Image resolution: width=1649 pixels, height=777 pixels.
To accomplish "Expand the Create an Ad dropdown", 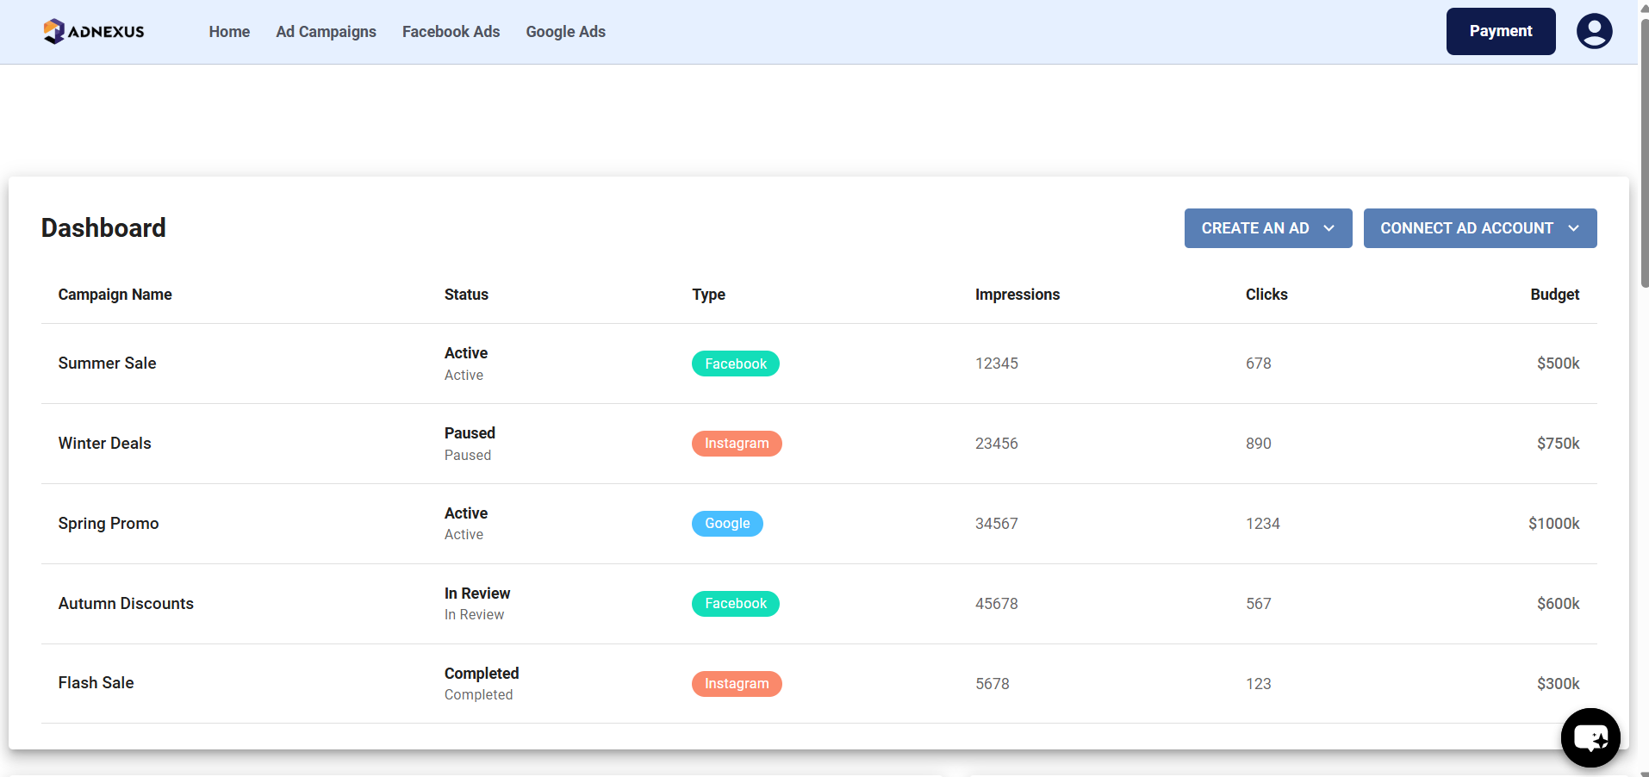I will coord(1267,228).
